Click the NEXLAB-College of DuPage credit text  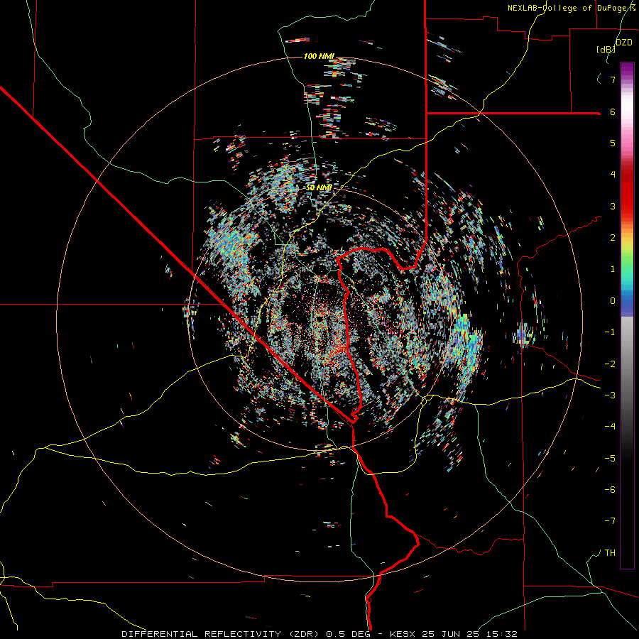click(x=572, y=8)
